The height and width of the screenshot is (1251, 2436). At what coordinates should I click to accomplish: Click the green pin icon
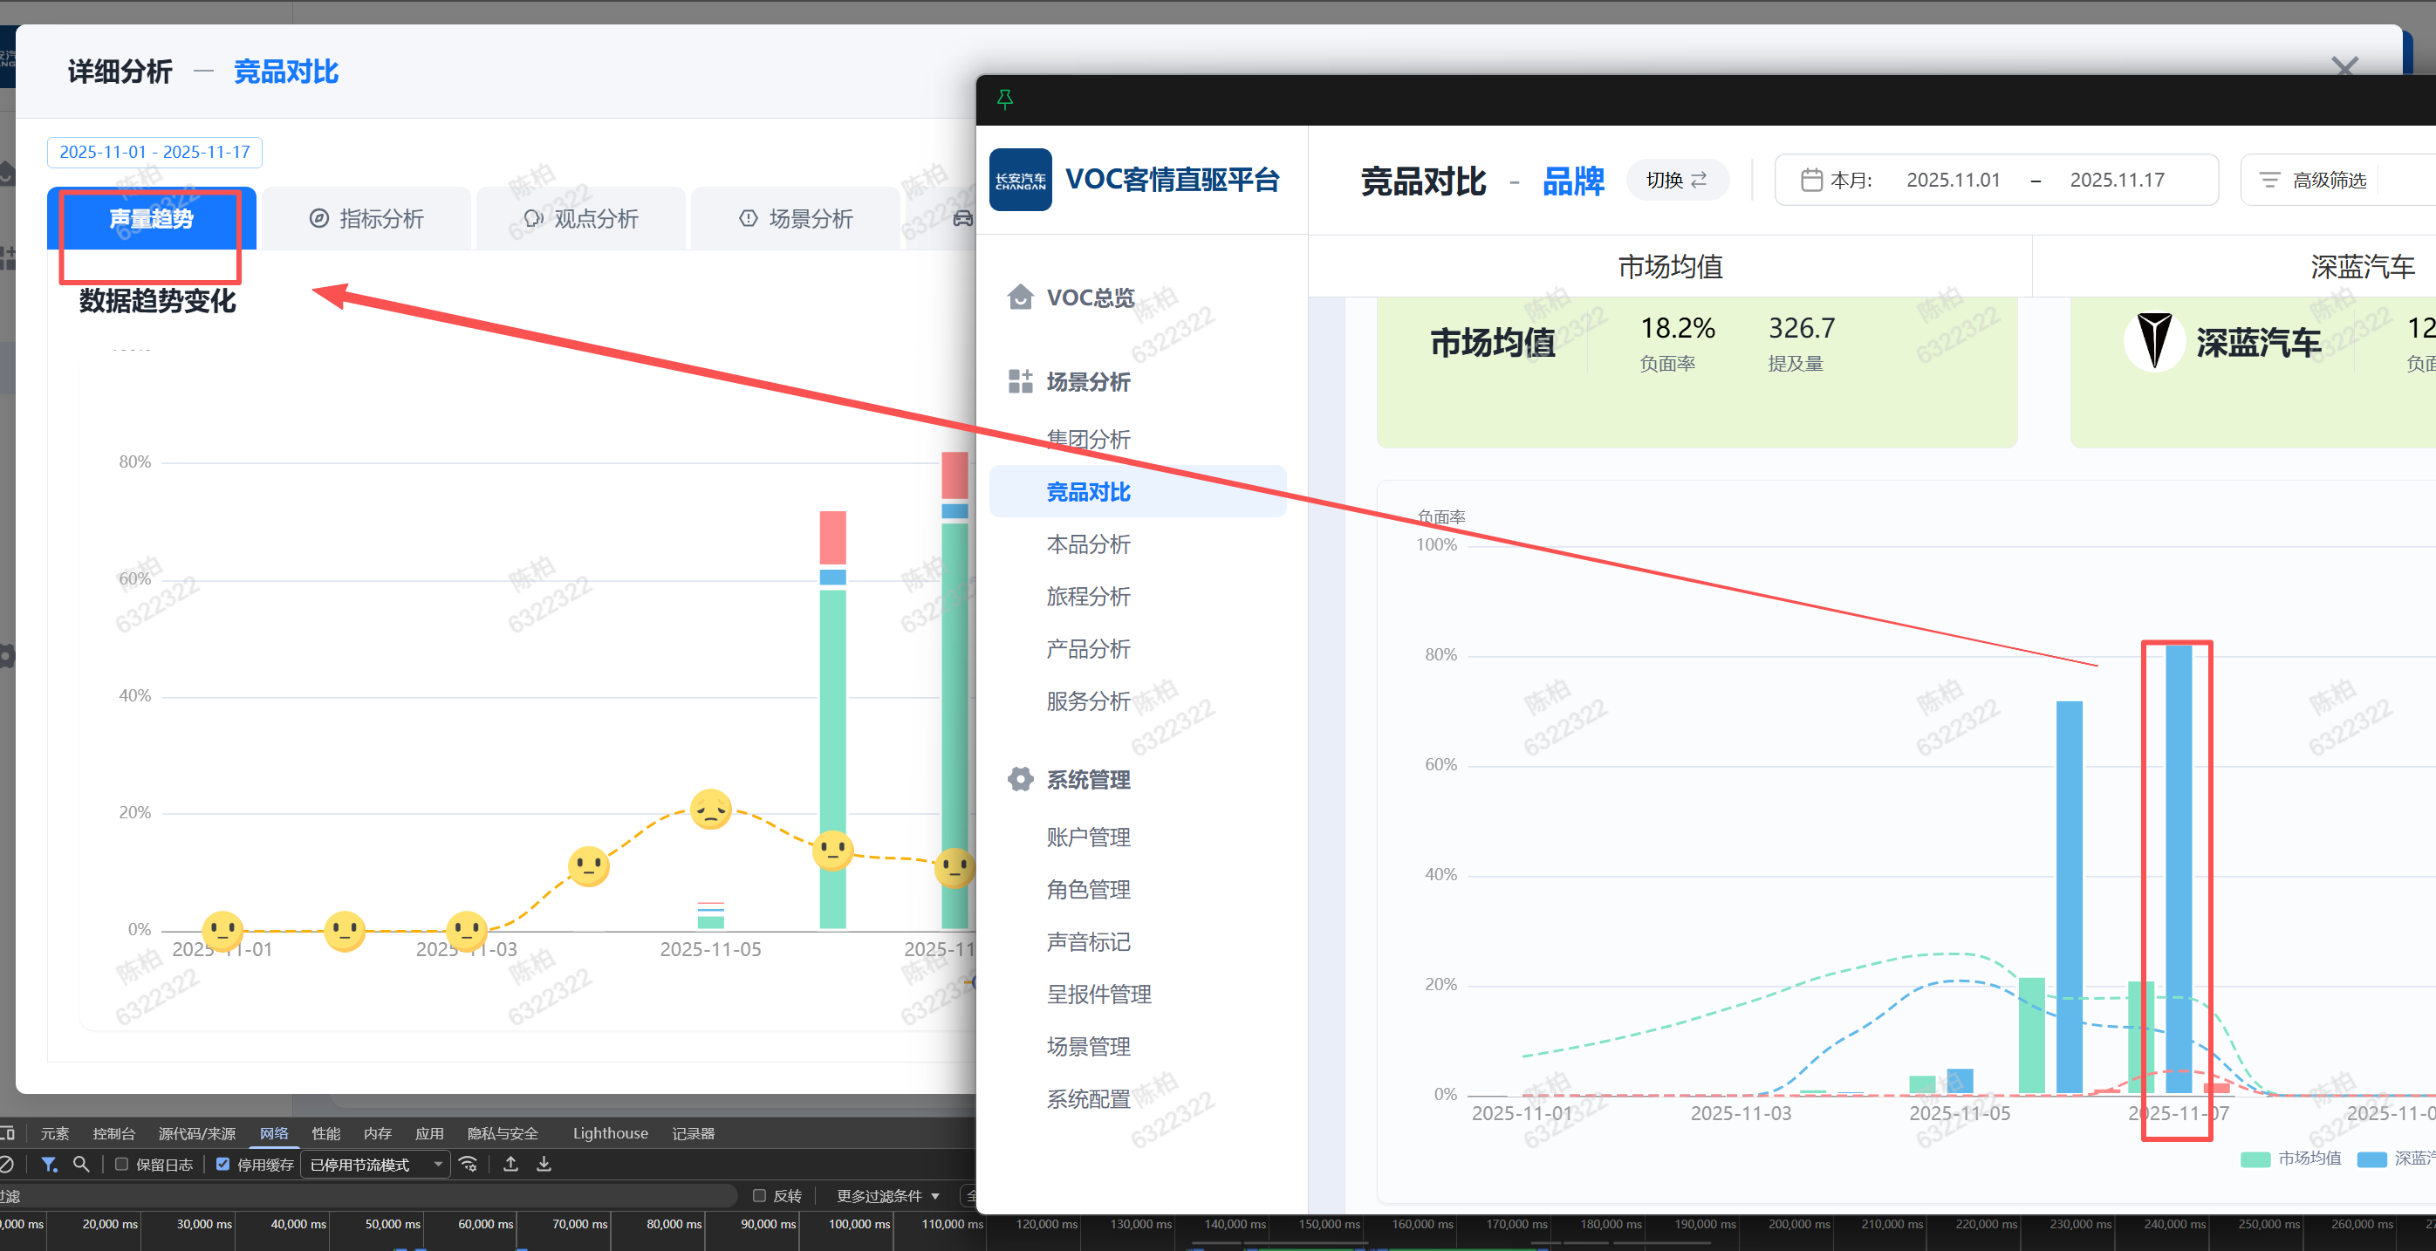1004,99
